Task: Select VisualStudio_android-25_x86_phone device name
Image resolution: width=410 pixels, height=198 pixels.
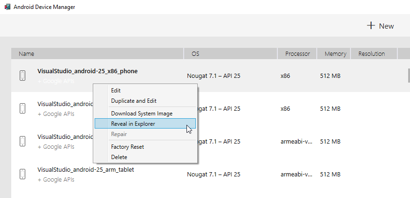Action: 88,71
